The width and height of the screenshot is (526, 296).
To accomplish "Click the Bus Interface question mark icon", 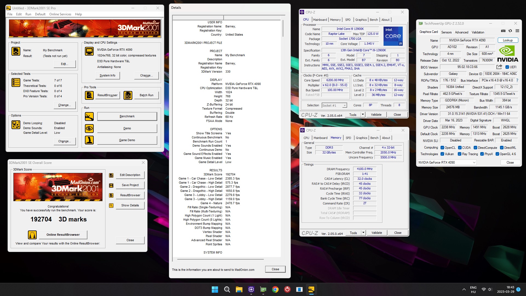I will pos(517,80).
